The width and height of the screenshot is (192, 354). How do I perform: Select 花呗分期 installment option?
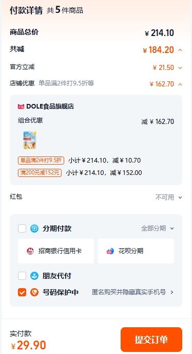(136, 251)
